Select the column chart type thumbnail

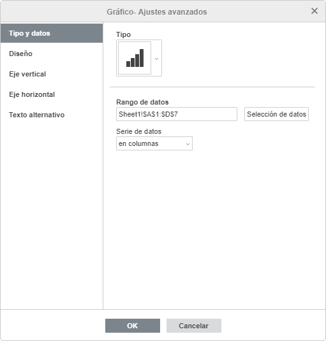tap(135, 58)
